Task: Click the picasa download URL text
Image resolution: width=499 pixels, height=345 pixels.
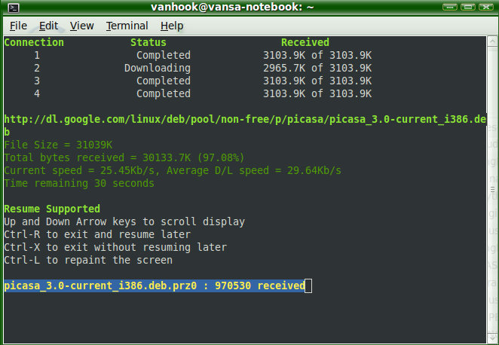Action: (x=245, y=126)
